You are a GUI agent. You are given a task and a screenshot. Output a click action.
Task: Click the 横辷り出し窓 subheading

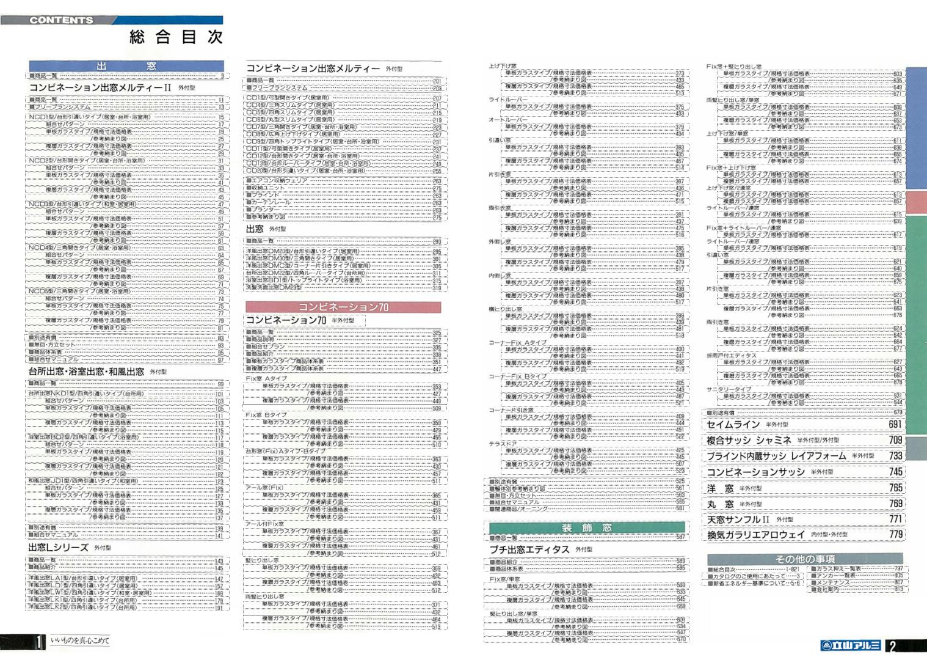(505, 309)
